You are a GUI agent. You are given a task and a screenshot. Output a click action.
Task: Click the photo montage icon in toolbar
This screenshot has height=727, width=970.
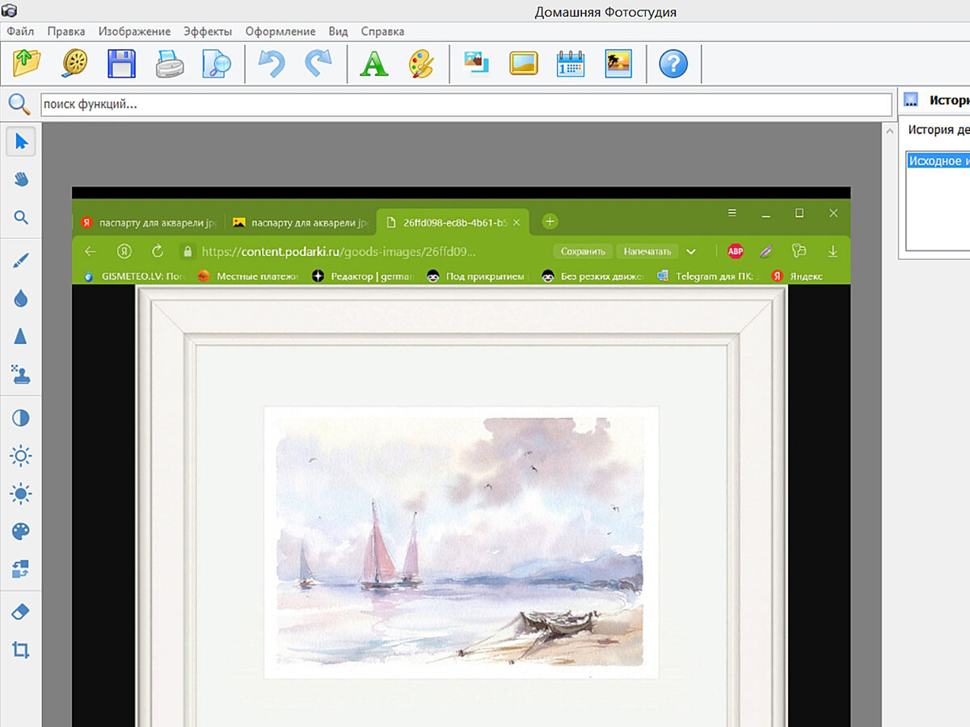(476, 63)
